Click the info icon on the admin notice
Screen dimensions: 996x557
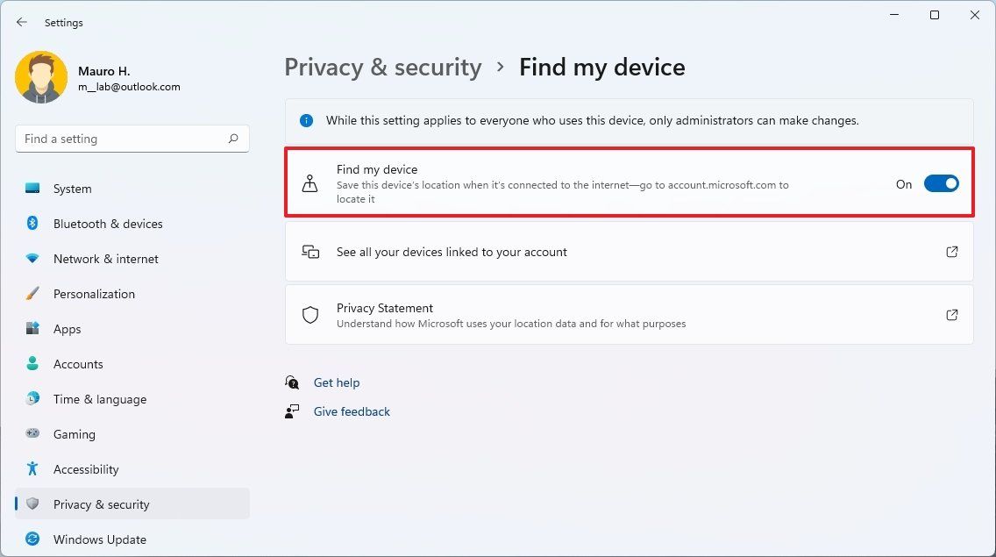(307, 120)
